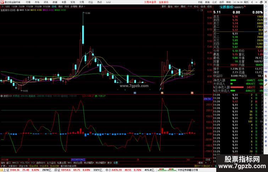The image size is (268, 172).
Task: Click the MA indicator settings circle icon
Action: [18, 10]
